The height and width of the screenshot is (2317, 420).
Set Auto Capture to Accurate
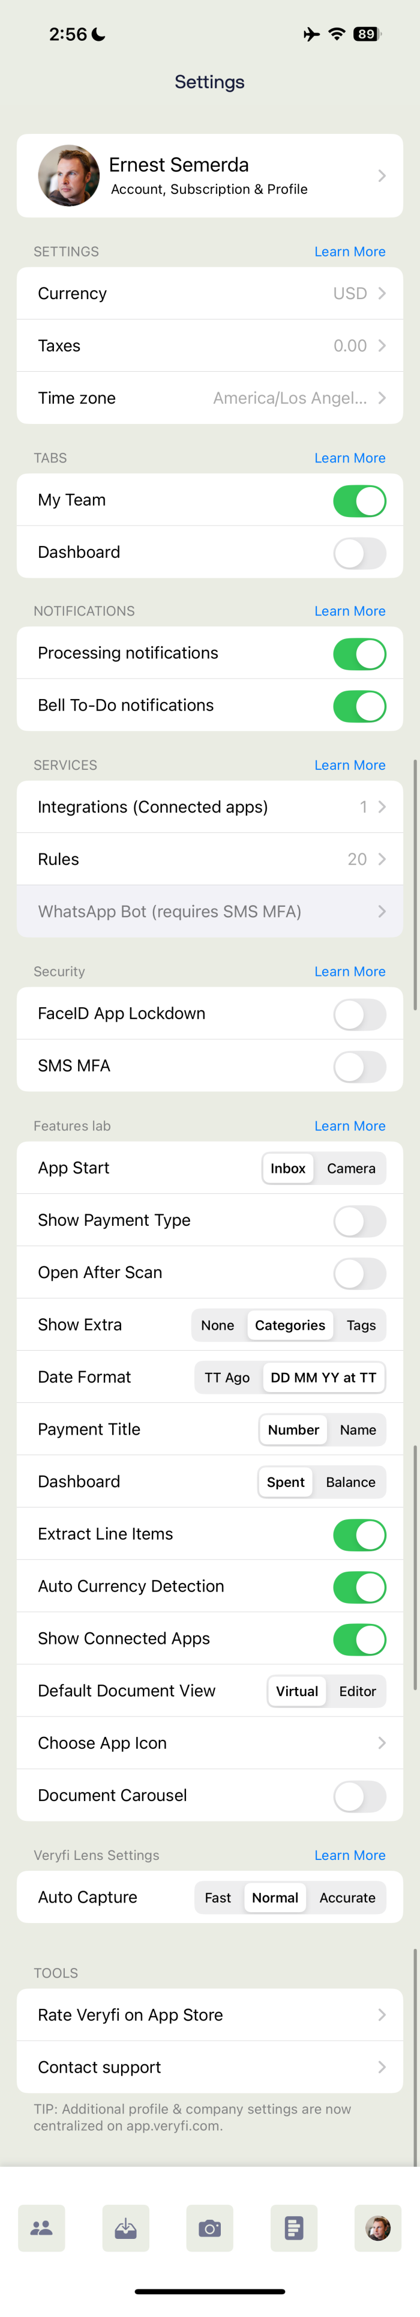[x=348, y=1897]
